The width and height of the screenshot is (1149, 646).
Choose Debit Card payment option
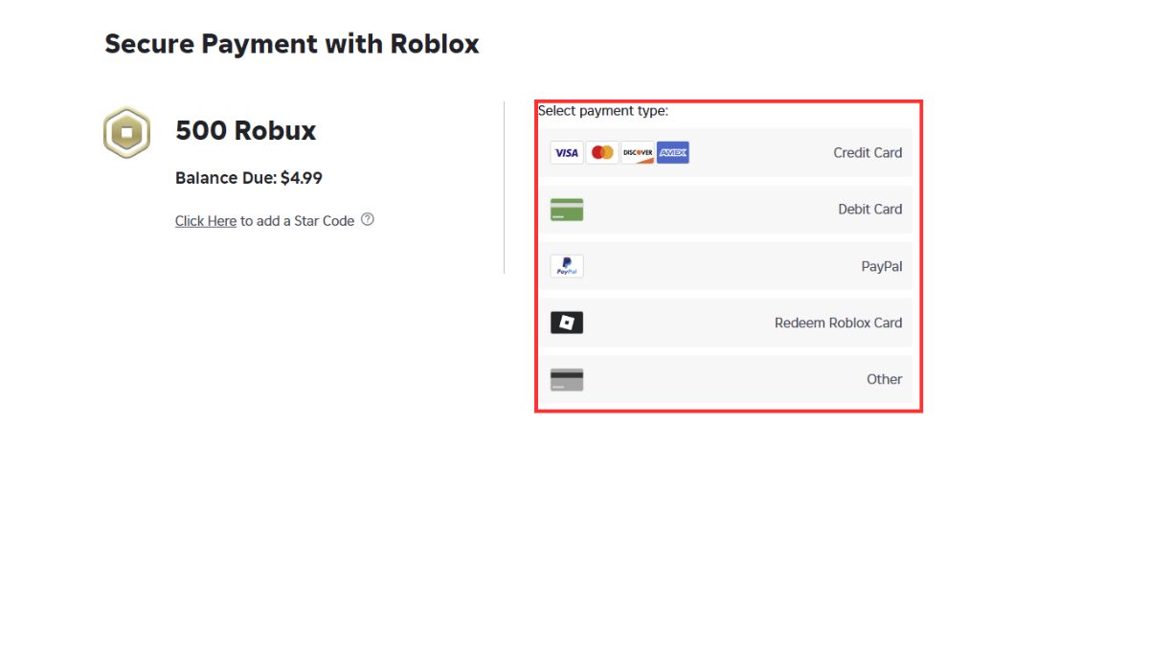pos(727,210)
